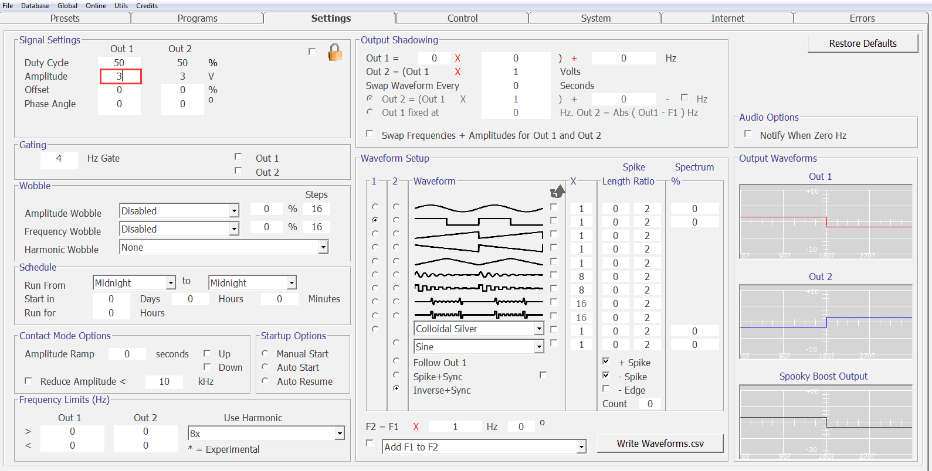The width and height of the screenshot is (932, 471).
Task: Select the square wave waveform graphic
Action: (x=479, y=222)
